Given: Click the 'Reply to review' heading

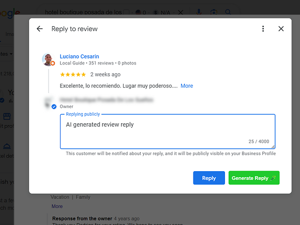Looking at the screenshot, I should 74,29.
